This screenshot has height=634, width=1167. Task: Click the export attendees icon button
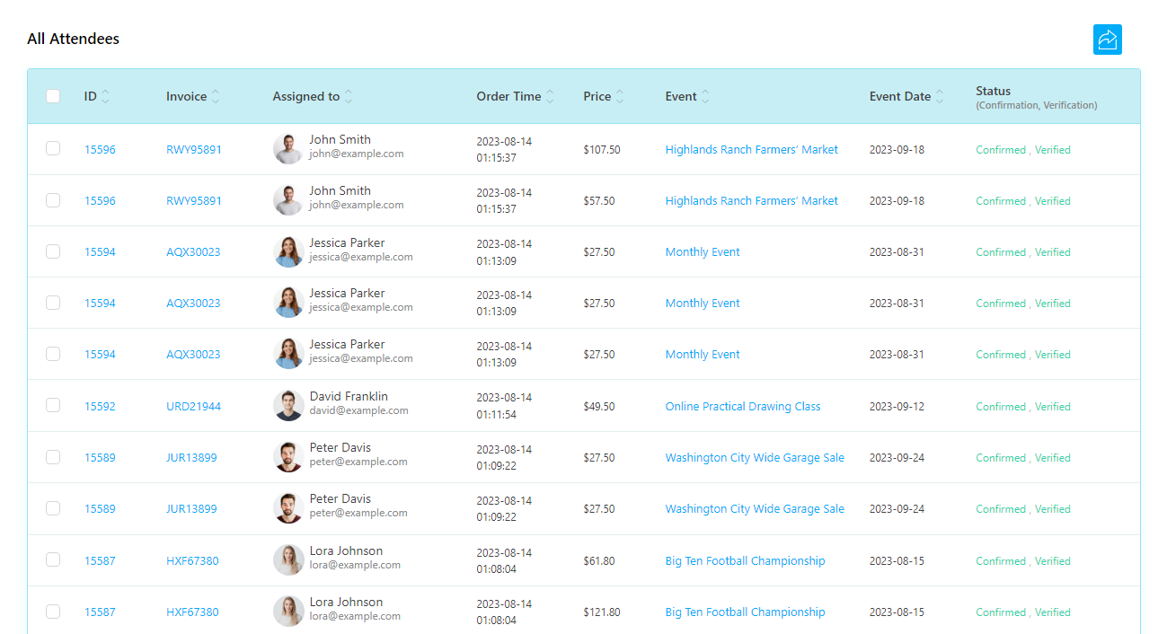coord(1107,40)
